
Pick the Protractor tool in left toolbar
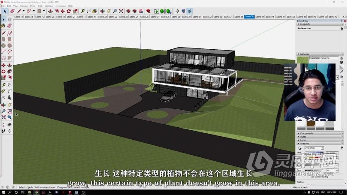pos(3,91)
